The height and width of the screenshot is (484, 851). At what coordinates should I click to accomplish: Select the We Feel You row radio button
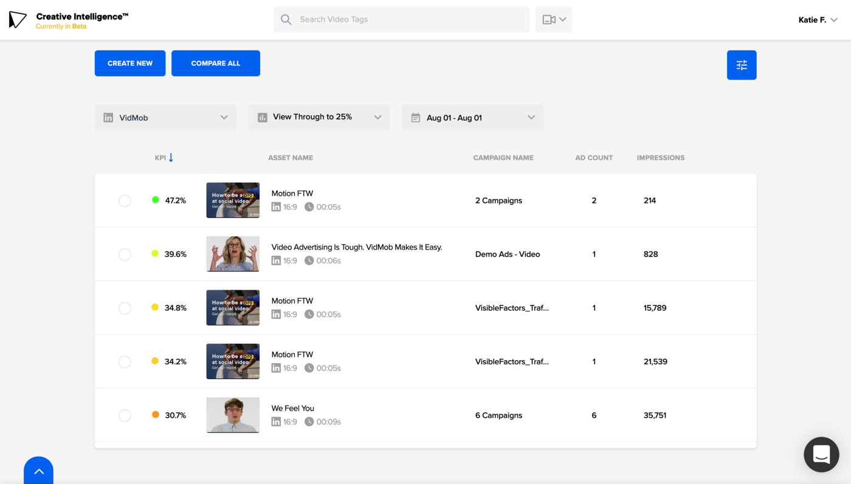pos(125,415)
